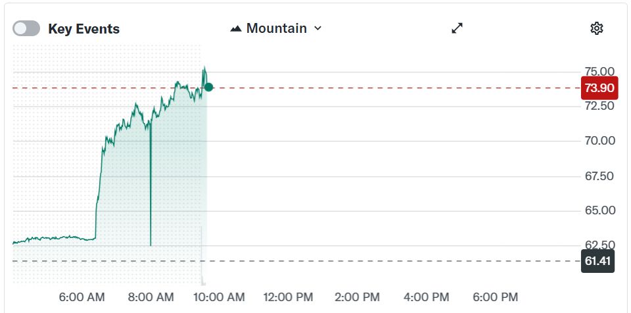Click the Key Events label text
This screenshot has height=313, width=631.
83,29
